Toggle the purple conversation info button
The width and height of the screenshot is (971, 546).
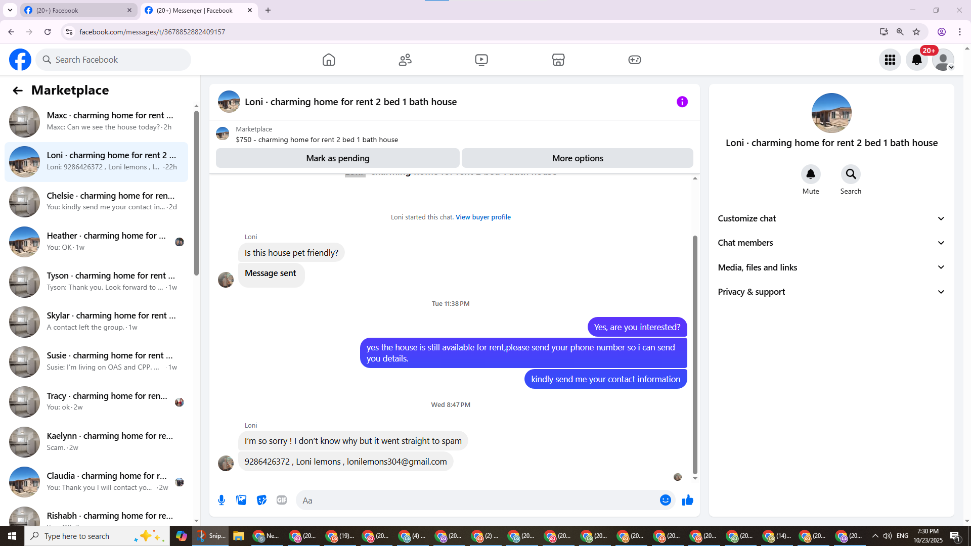click(682, 102)
